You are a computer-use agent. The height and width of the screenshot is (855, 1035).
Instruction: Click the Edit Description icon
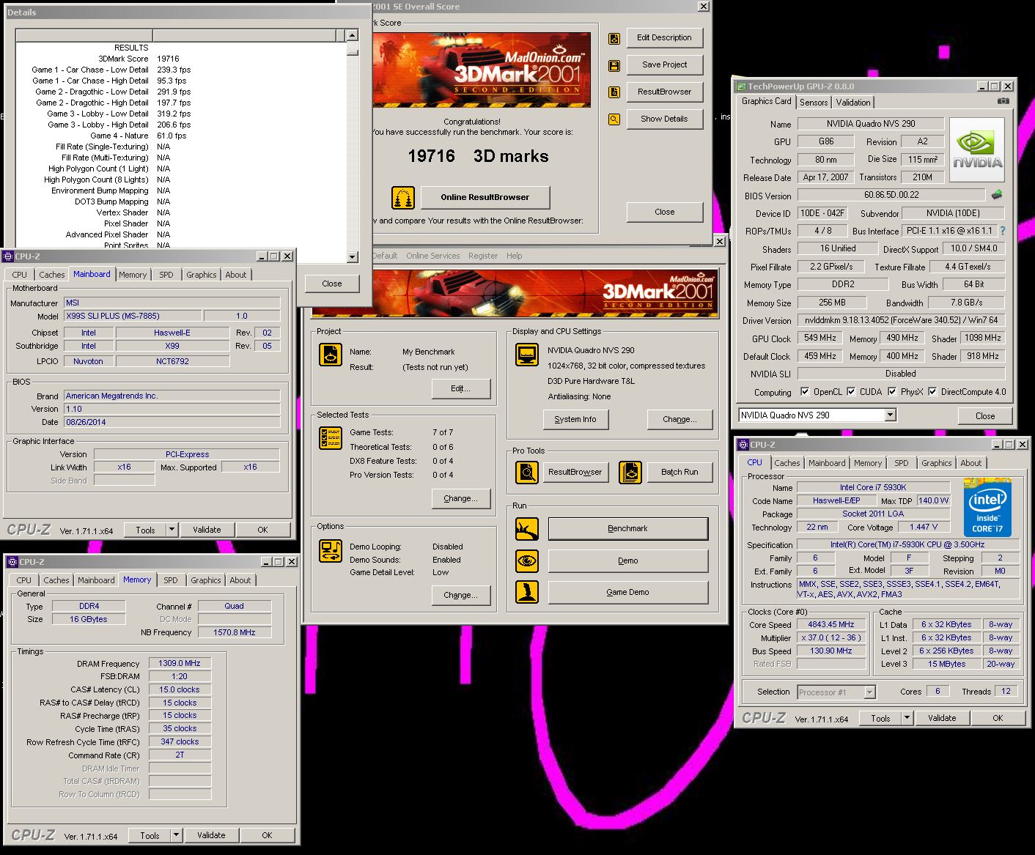coord(614,38)
